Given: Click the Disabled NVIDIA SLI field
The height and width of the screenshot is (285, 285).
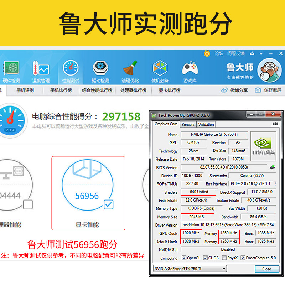Looking at the screenshot, I should coord(228,250).
